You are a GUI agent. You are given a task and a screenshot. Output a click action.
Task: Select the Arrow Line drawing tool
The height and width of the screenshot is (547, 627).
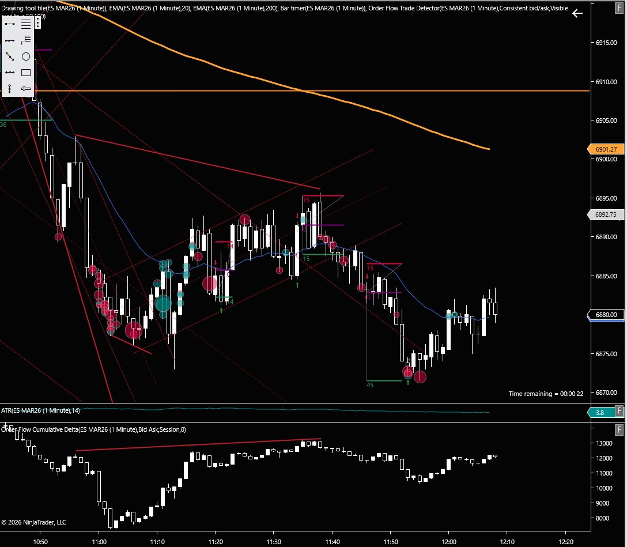click(9, 40)
